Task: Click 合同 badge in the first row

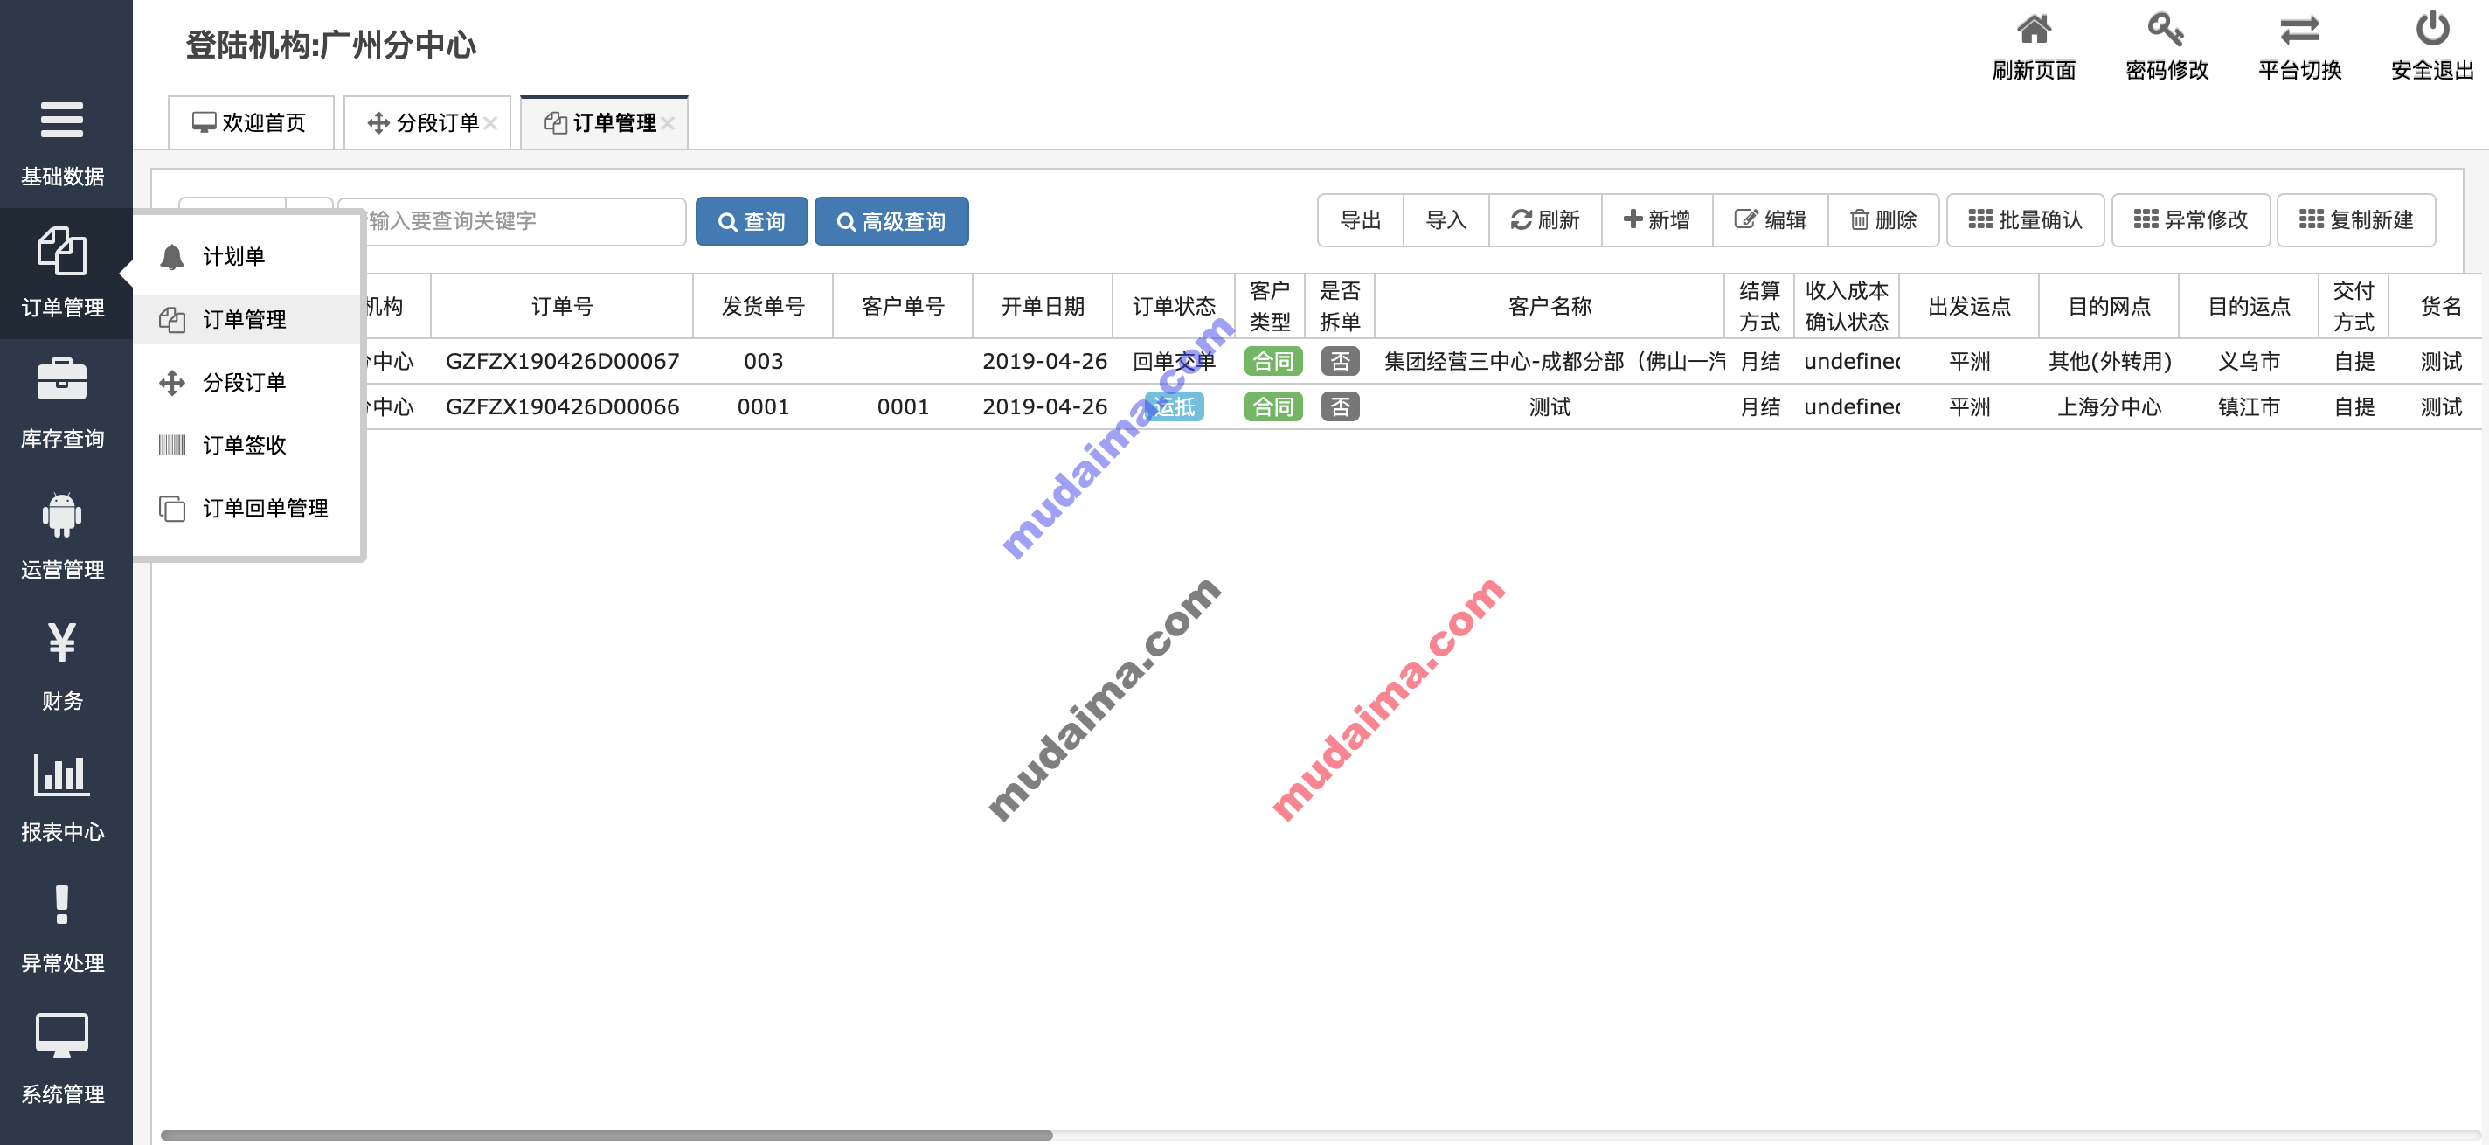Action: point(1272,361)
